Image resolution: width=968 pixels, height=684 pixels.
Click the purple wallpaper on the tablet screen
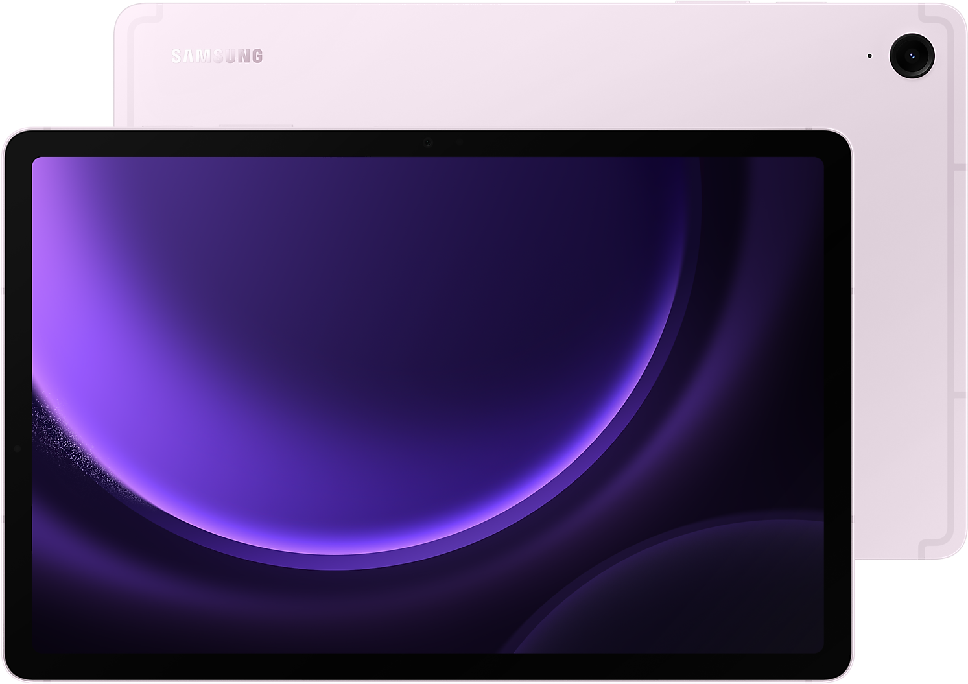coord(428,405)
